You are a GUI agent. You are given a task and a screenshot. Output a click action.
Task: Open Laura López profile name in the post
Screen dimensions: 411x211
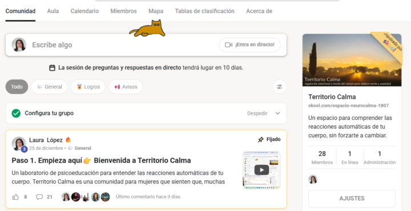pyautogui.click(x=46, y=140)
